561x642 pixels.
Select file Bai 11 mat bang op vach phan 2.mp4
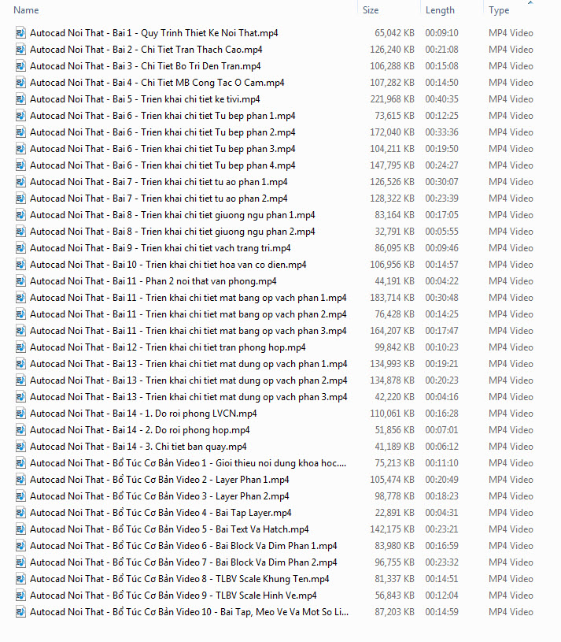click(x=188, y=314)
